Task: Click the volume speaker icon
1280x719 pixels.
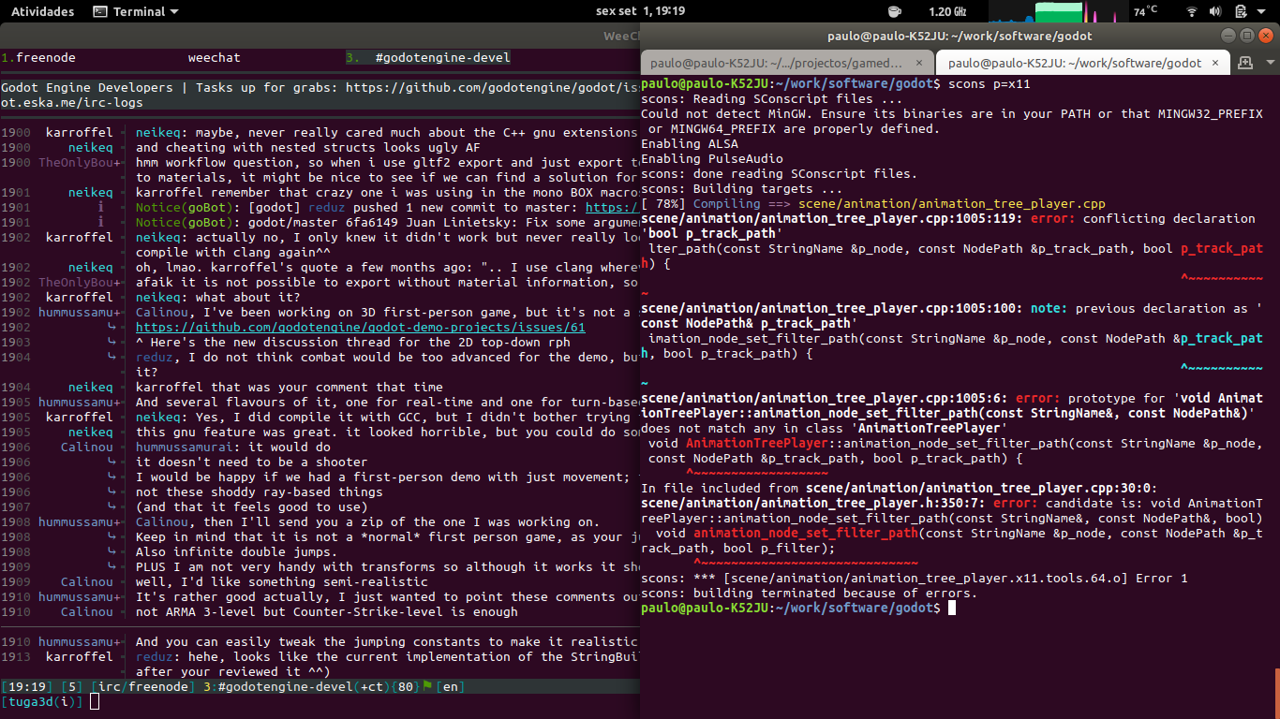Action: coord(1216,11)
